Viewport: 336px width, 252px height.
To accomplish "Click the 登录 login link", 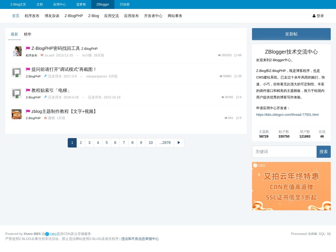I will [318, 16].
